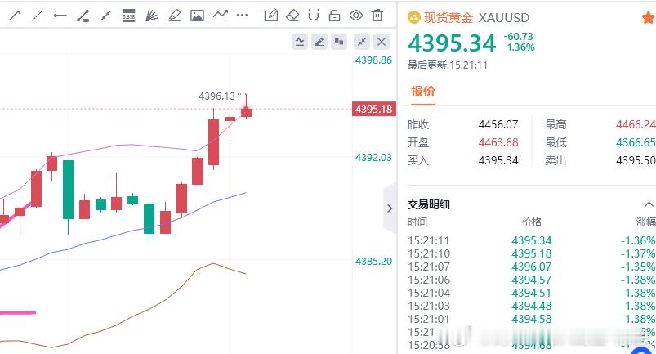This screenshot has height=354, width=656.
Task: Open the note edit tool
Action: (271, 16)
